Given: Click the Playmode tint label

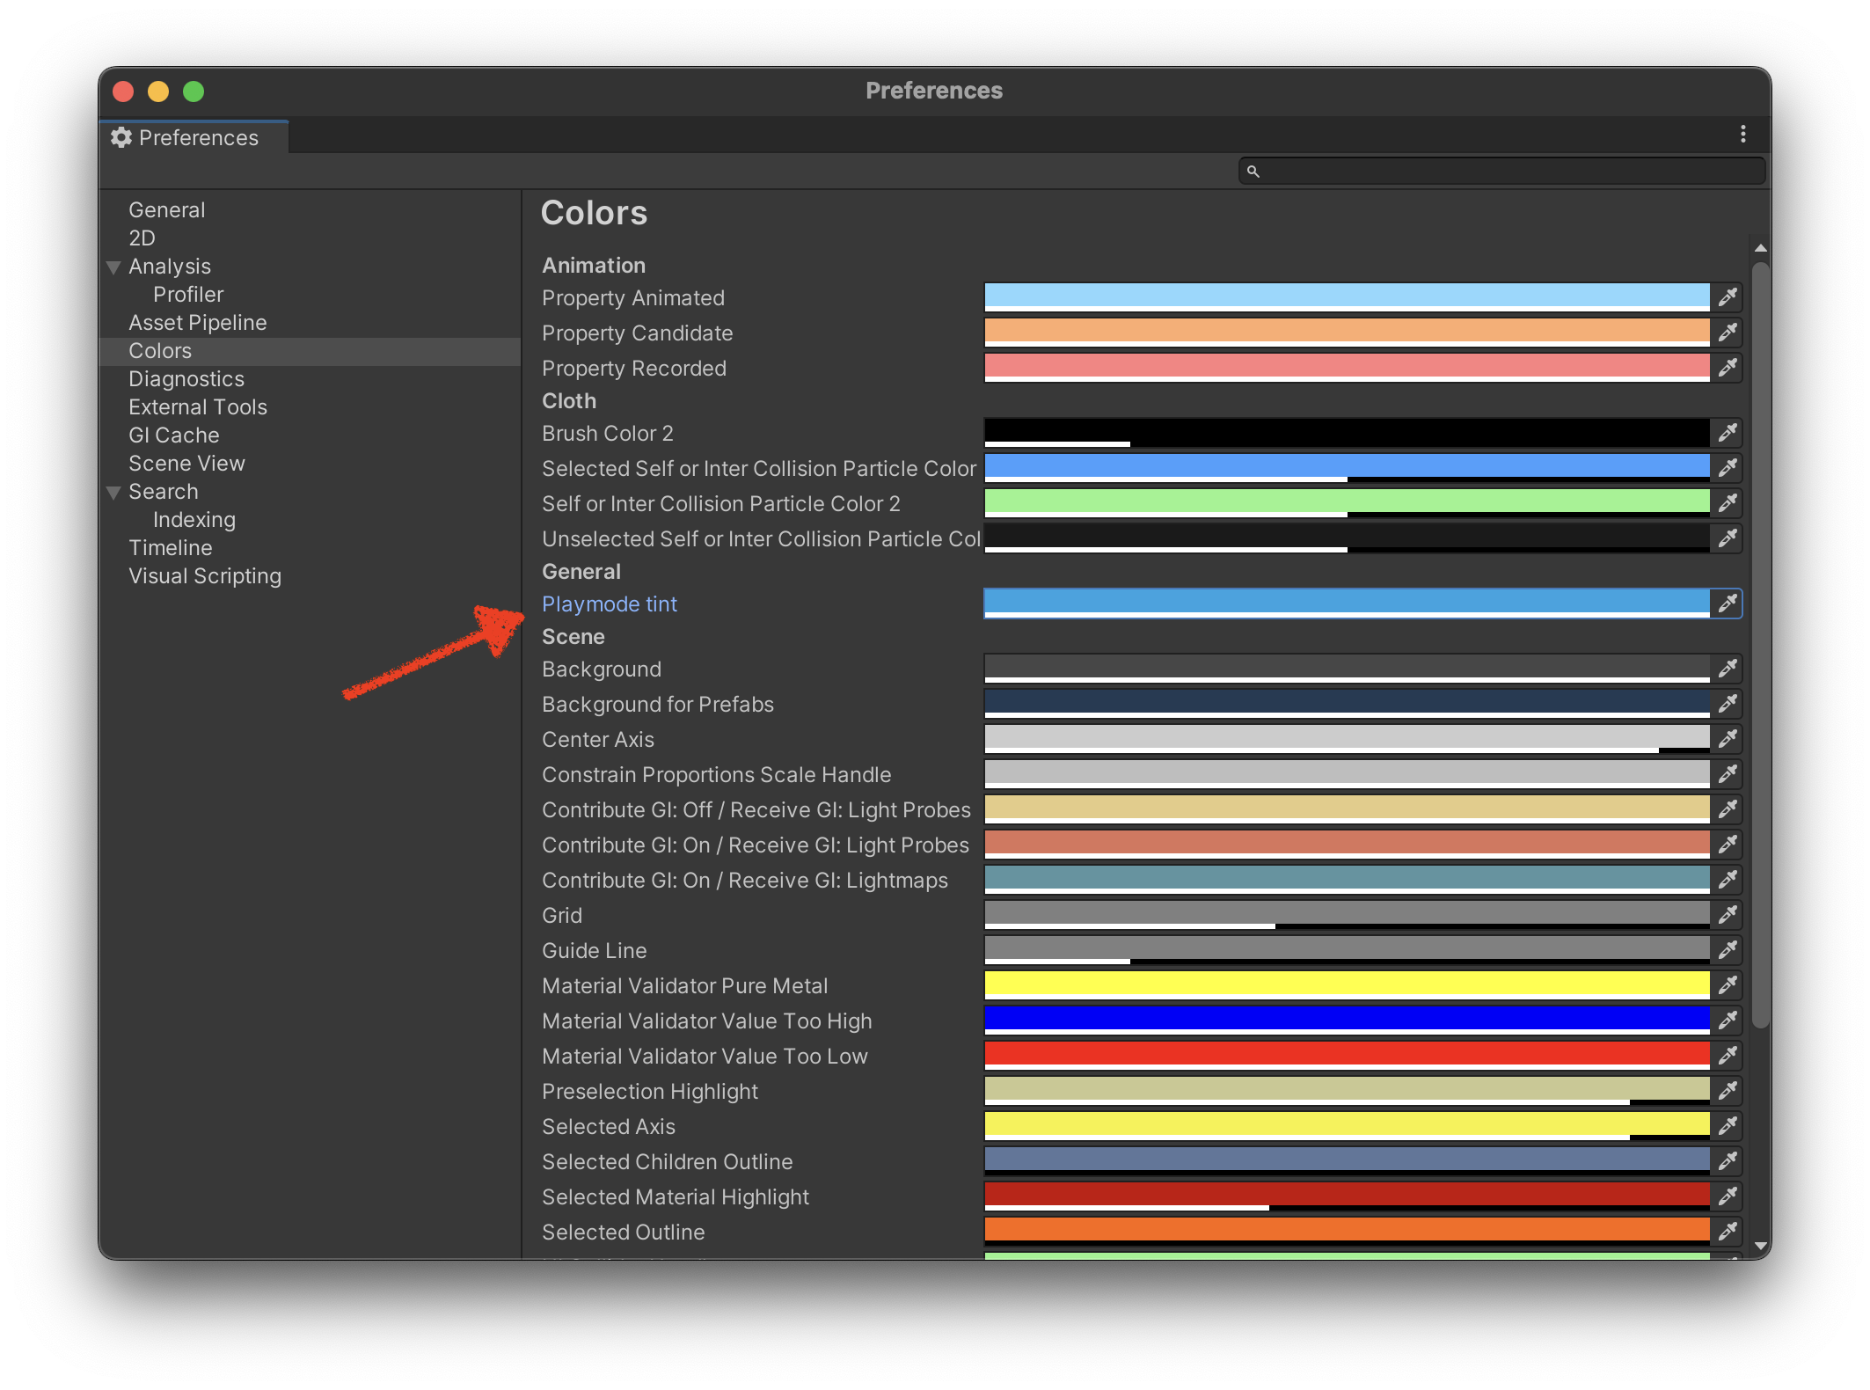Looking at the screenshot, I should (x=610, y=604).
